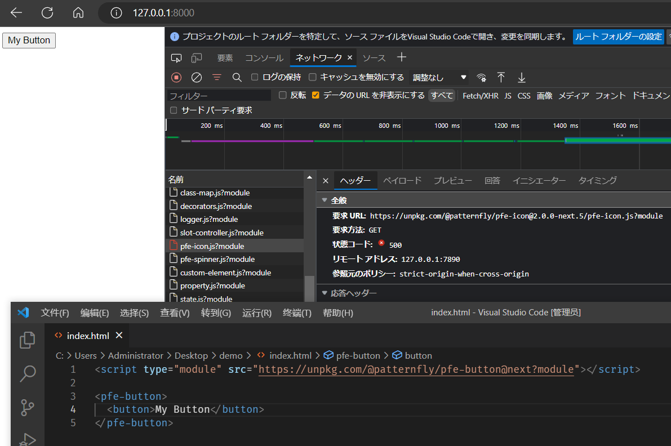The width and height of the screenshot is (671, 446).
Task: Open VS Code 终端(T) menu
Action: tap(297, 313)
